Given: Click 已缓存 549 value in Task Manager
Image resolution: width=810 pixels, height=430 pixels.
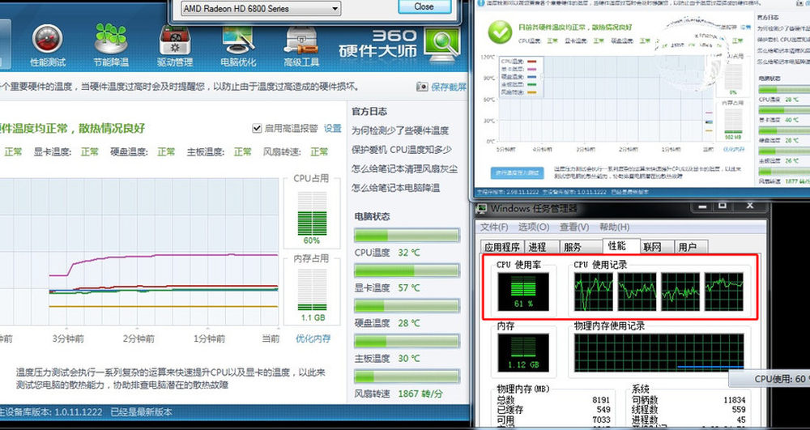Looking at the screenshot, I should pyautogui.click(x=603, y=410).
